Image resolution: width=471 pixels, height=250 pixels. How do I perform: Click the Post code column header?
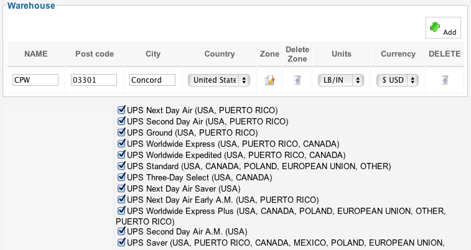tap(95, 54)
